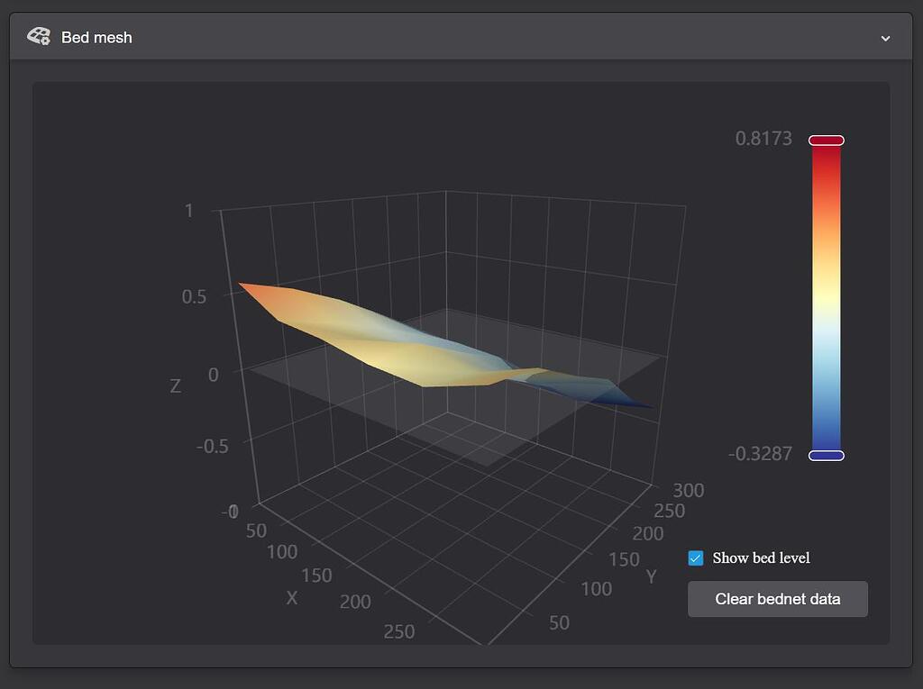Click the middle of the color gradient bar

pos(826,297)
